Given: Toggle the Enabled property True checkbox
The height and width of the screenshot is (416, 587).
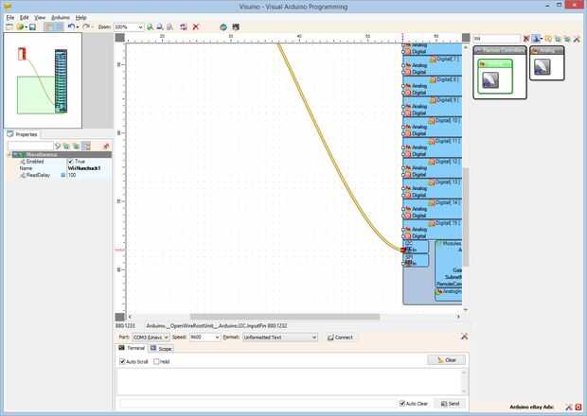Looking at the screenshot, I should (x=70, y=162).
